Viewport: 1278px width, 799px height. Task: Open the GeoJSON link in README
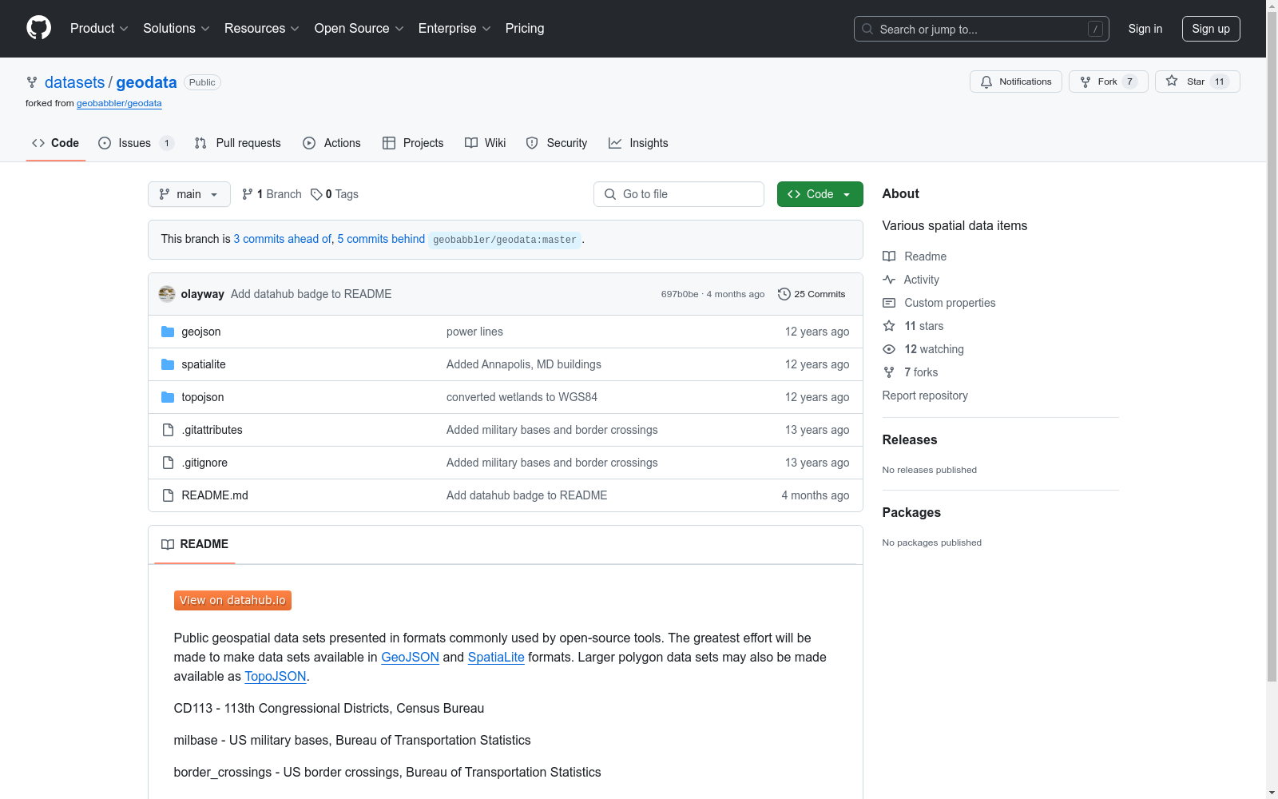410,657
